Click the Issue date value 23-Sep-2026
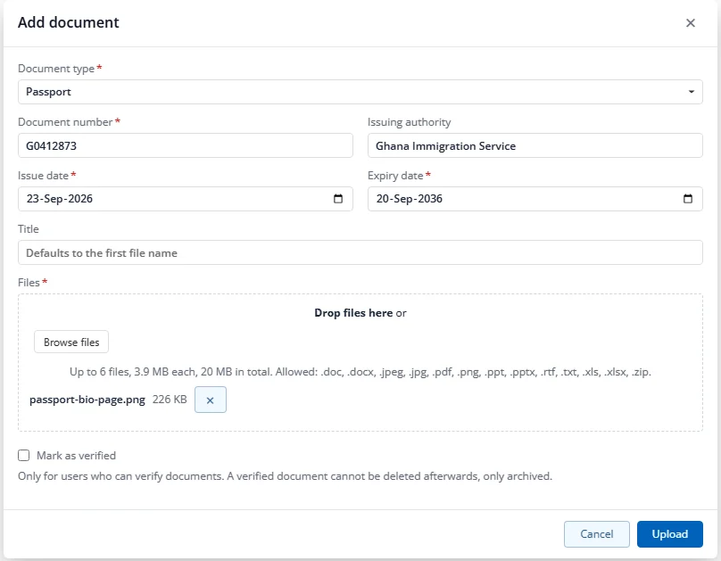 coord(60,199)
